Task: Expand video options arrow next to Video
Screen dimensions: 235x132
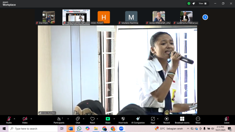Action: (31, 119)
